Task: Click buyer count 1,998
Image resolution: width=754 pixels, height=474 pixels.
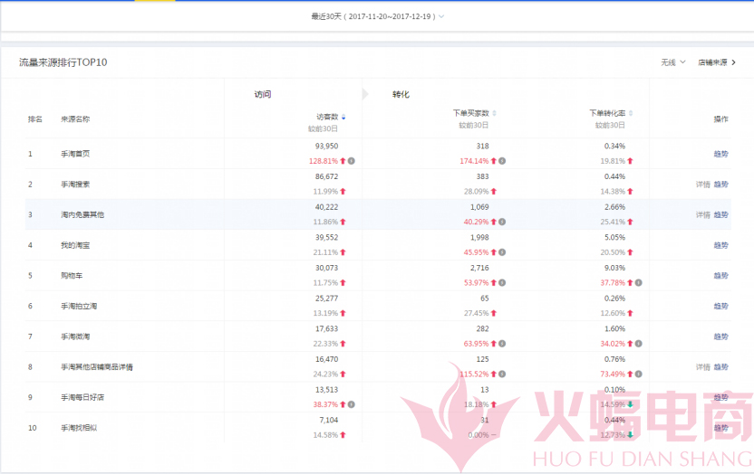Action: click(x=479, y=238)
